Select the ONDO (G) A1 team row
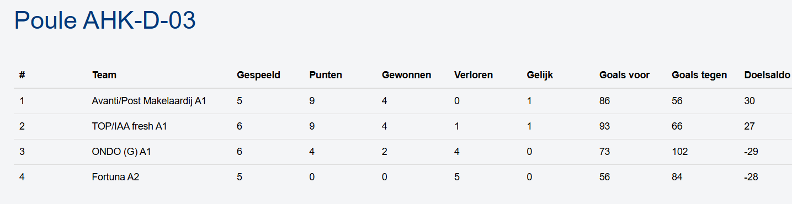792x204 pixels. 403,152
